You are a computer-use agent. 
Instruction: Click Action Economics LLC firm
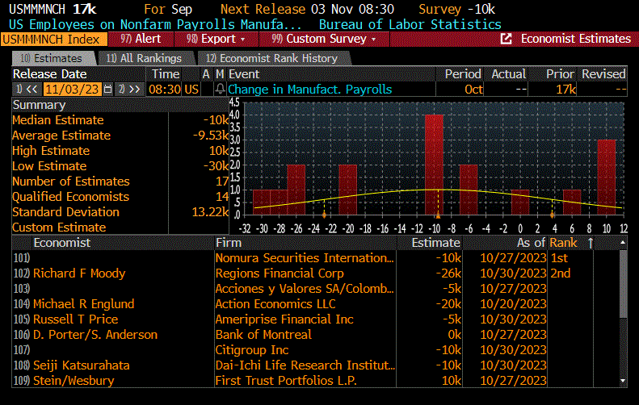[275, 304]
